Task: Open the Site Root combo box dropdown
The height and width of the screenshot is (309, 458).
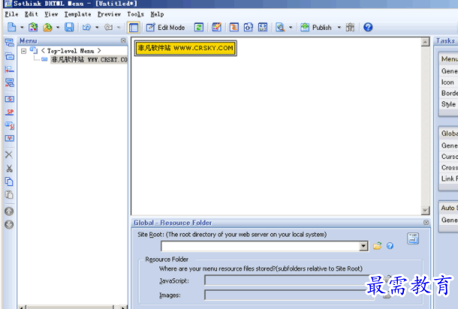Action: pyautogui.click(x=363, y=246)
